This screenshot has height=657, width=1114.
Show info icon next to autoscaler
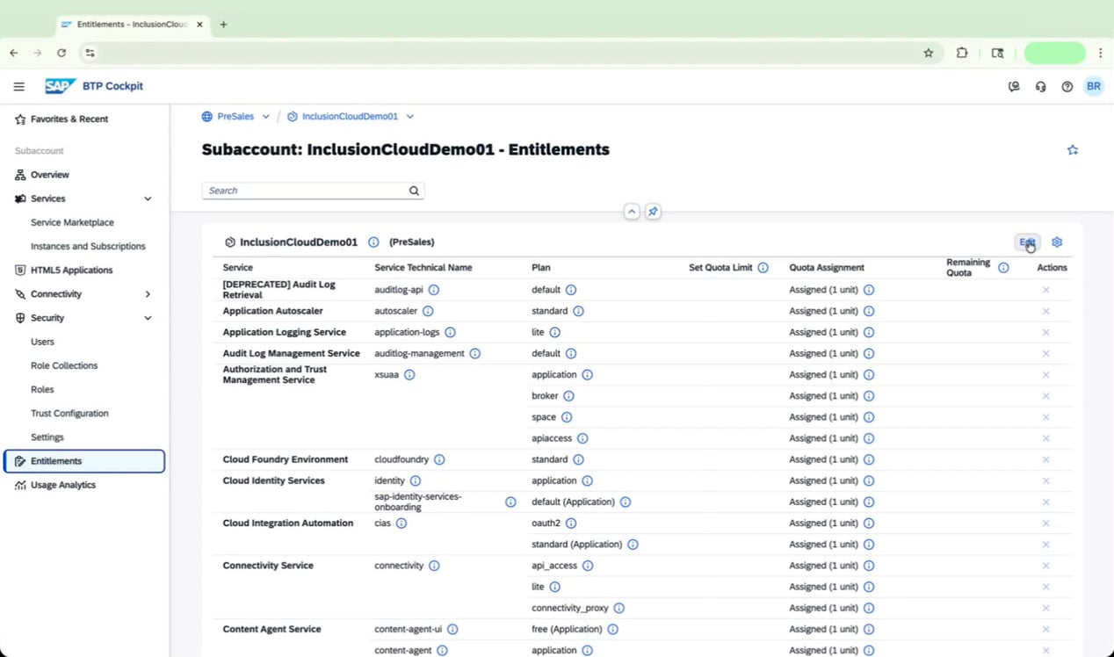coord(428,311)
